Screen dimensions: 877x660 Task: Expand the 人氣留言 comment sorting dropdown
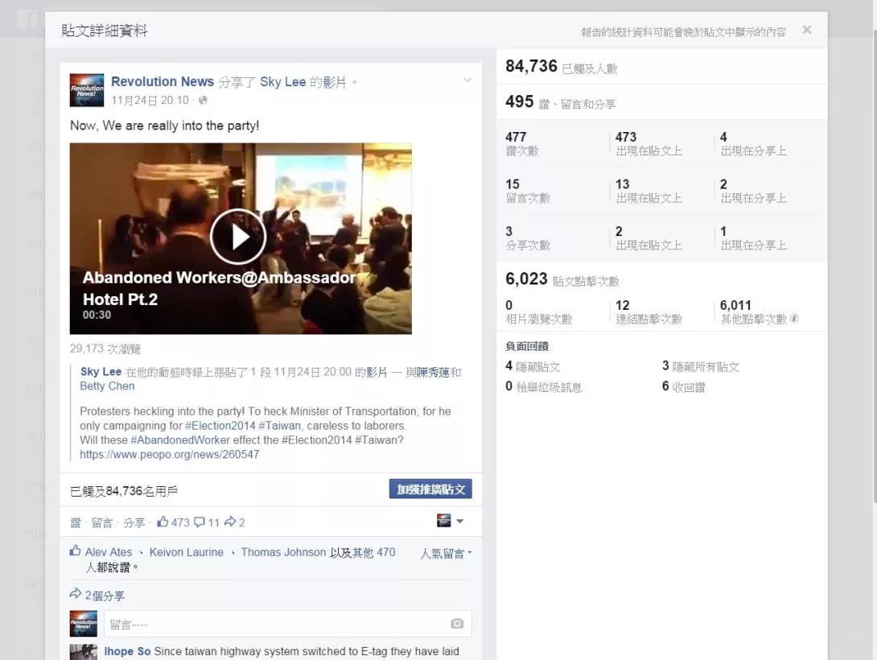pyautogui.click(x=446, y=553)
